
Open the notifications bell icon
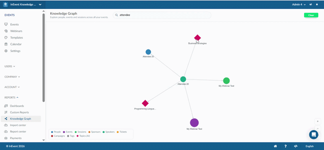tap(317, 4)
